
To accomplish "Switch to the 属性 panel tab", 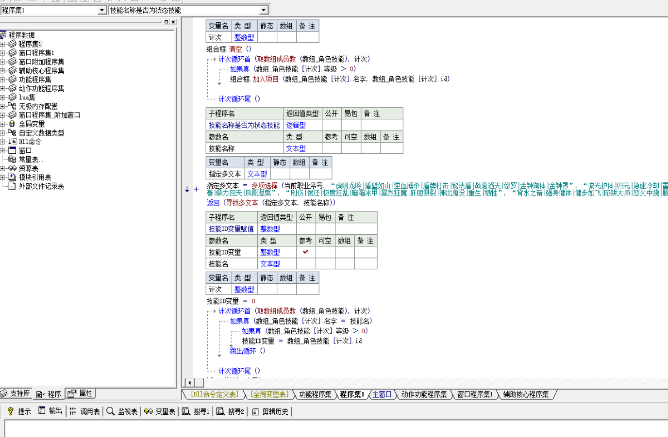I will click(x=80, y=393).
